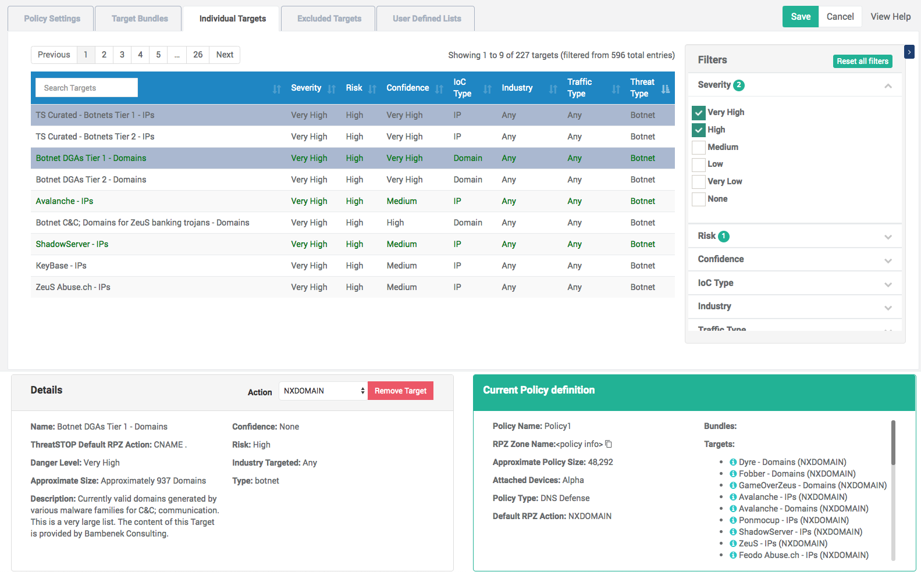Click the info icon beside Dyre - Domains target
Screen dimensions: 921x572
coord(733,462)
